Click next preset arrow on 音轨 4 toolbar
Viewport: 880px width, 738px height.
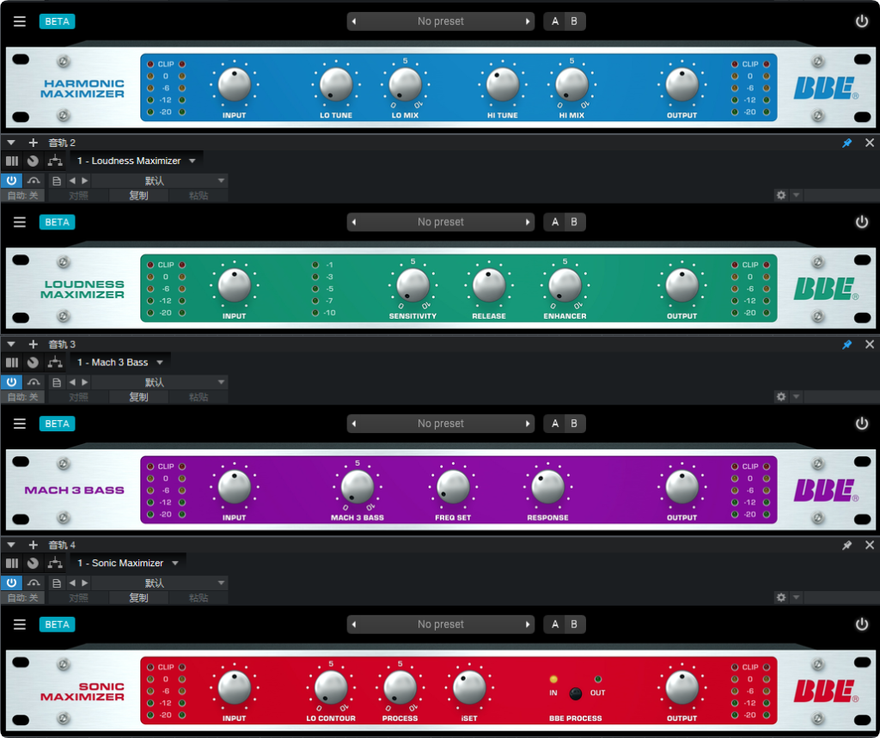(85, 582)
